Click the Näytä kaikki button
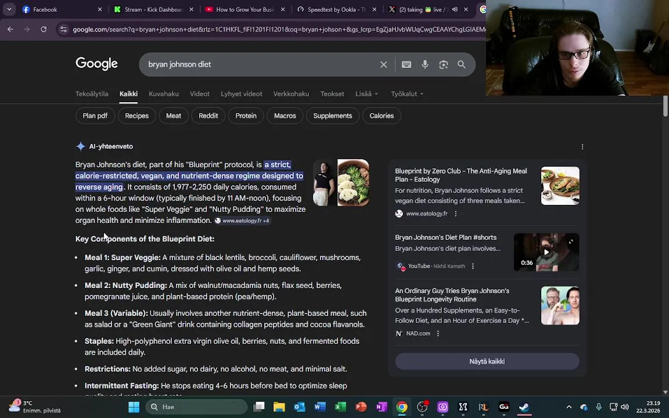This screenshot has width=669, height=418. coord(487,361)
